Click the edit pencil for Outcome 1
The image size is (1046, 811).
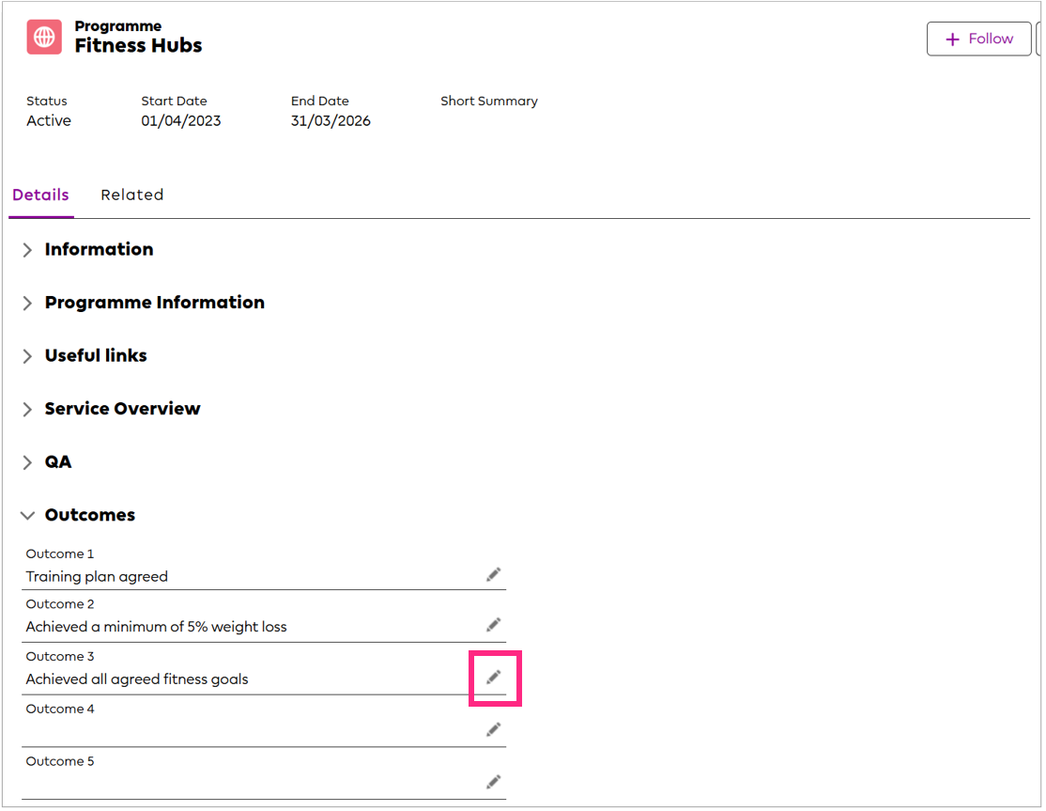(494, 574)
